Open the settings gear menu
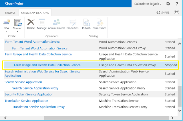The width and height of the screenshot is (183, 121). click(x=168, y=4)
